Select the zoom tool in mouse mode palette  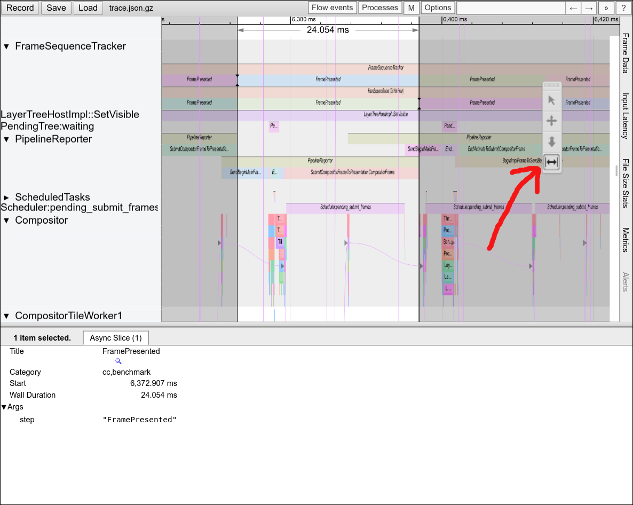pyautogui.click(x=552, y=142)
